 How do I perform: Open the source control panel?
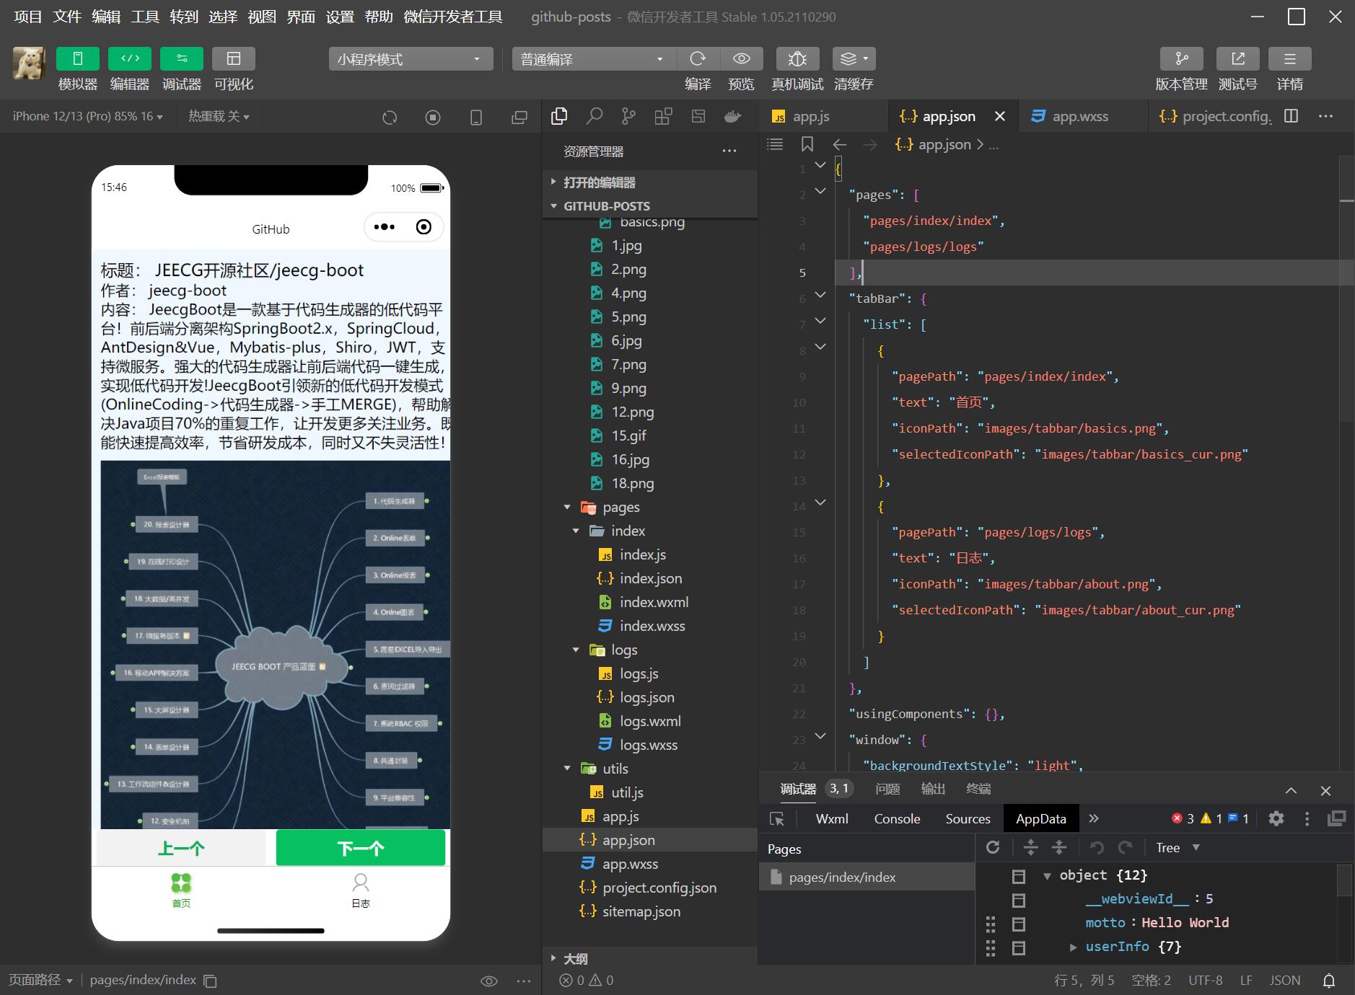(629, 116)
